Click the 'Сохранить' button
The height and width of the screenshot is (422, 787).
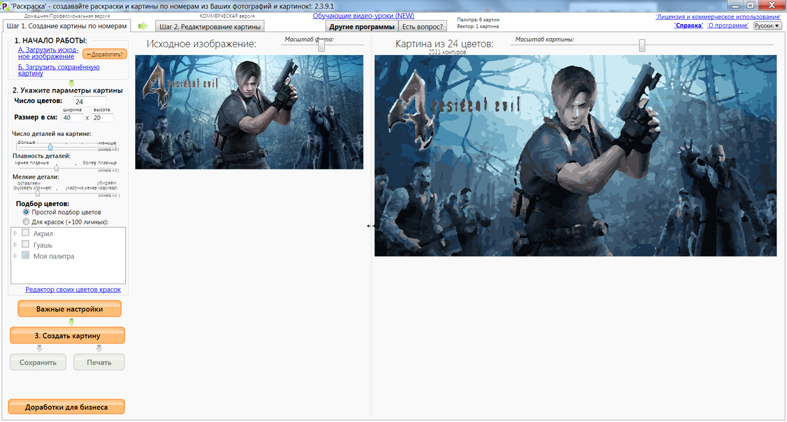(x=38, y=362)
